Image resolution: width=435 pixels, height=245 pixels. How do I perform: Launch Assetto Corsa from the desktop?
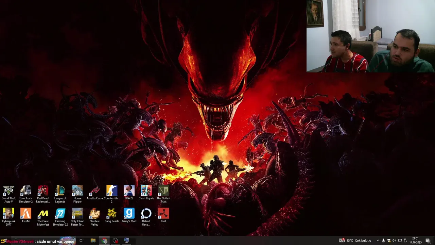tap(94, 193)
